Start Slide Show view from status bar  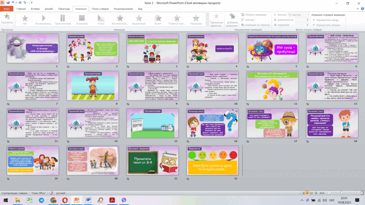pos(316,193)
